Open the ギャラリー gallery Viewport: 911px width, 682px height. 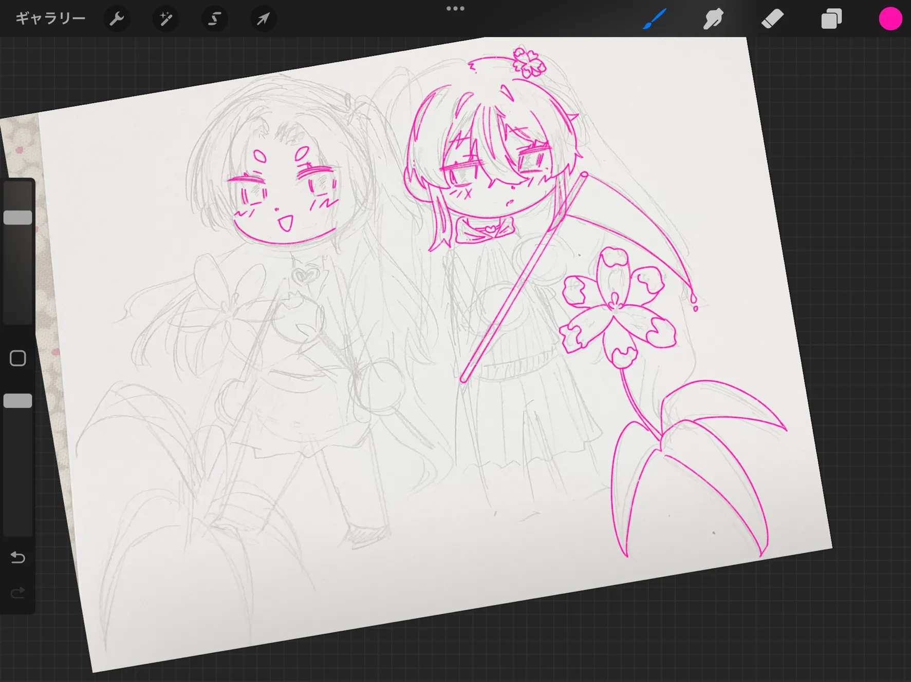point(50,18)
